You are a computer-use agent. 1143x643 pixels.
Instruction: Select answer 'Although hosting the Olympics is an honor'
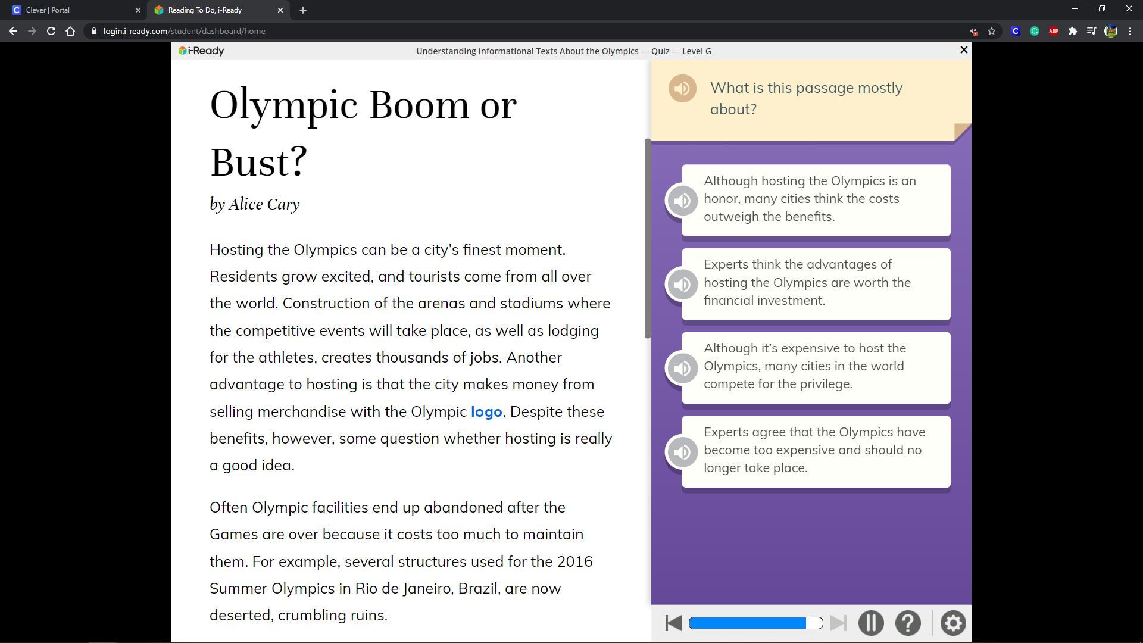coord(816,199)
